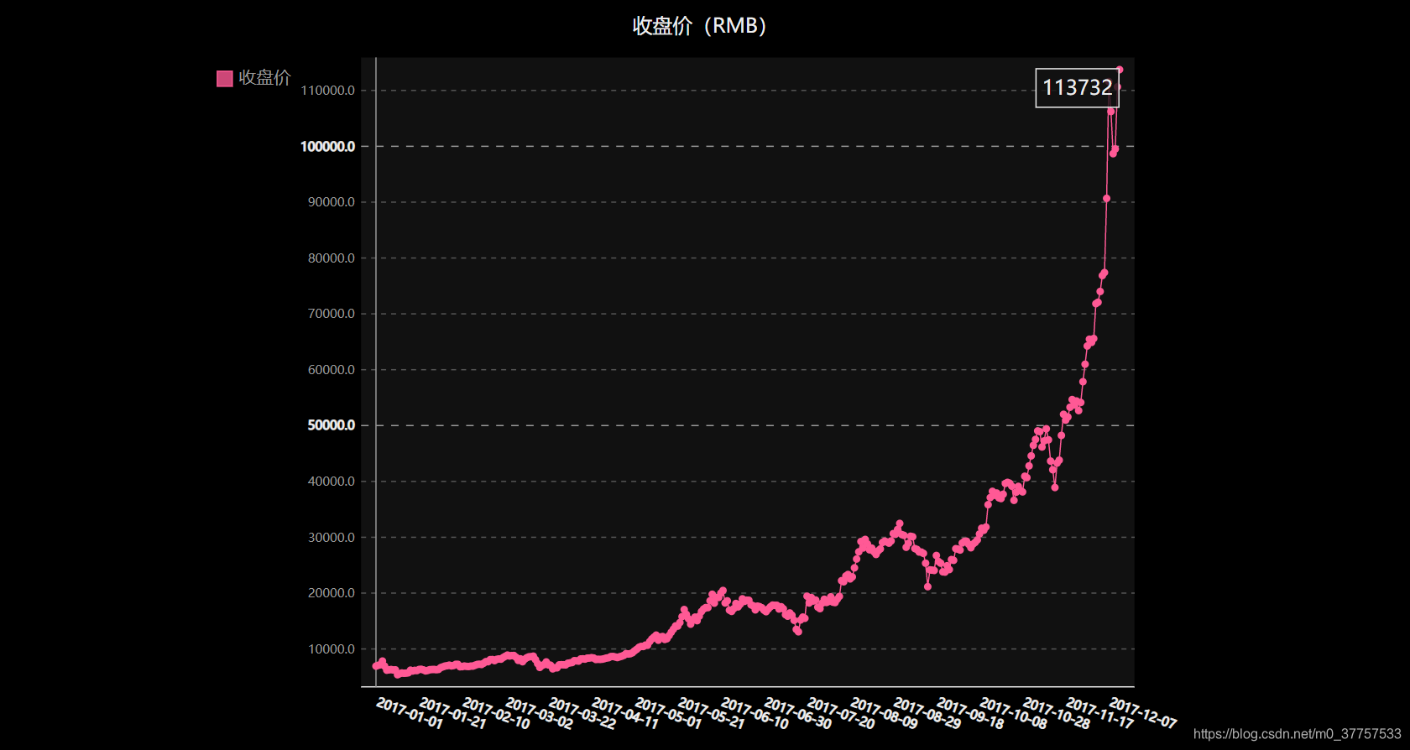Click the 40000.0 y-axis label

[332, 482]
